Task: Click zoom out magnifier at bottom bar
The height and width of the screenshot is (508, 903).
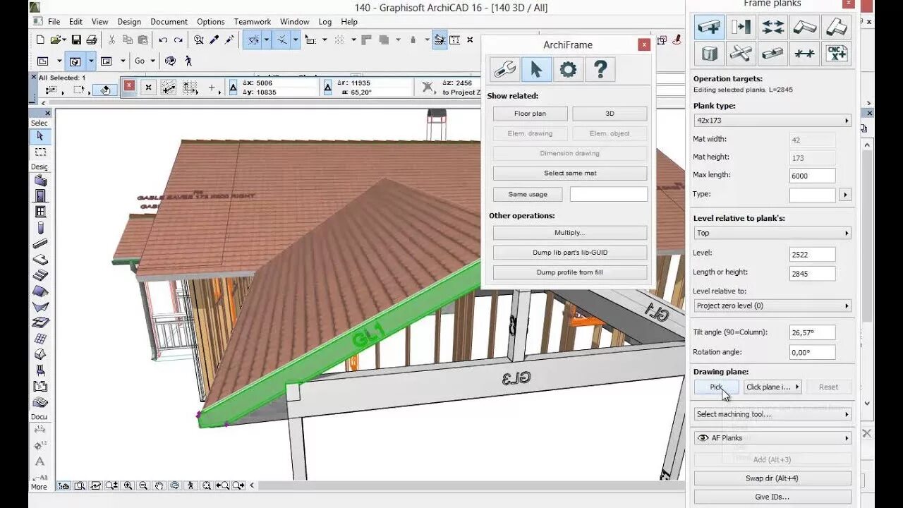Action: tap(143, 485)
